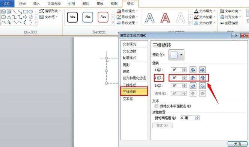Click the X rotation degree input field
This screenshot has width=249, height=147.
click(x=177, y=70)
